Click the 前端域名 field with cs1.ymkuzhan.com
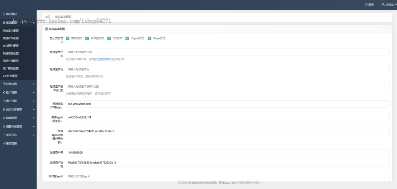 coord(228,104)
